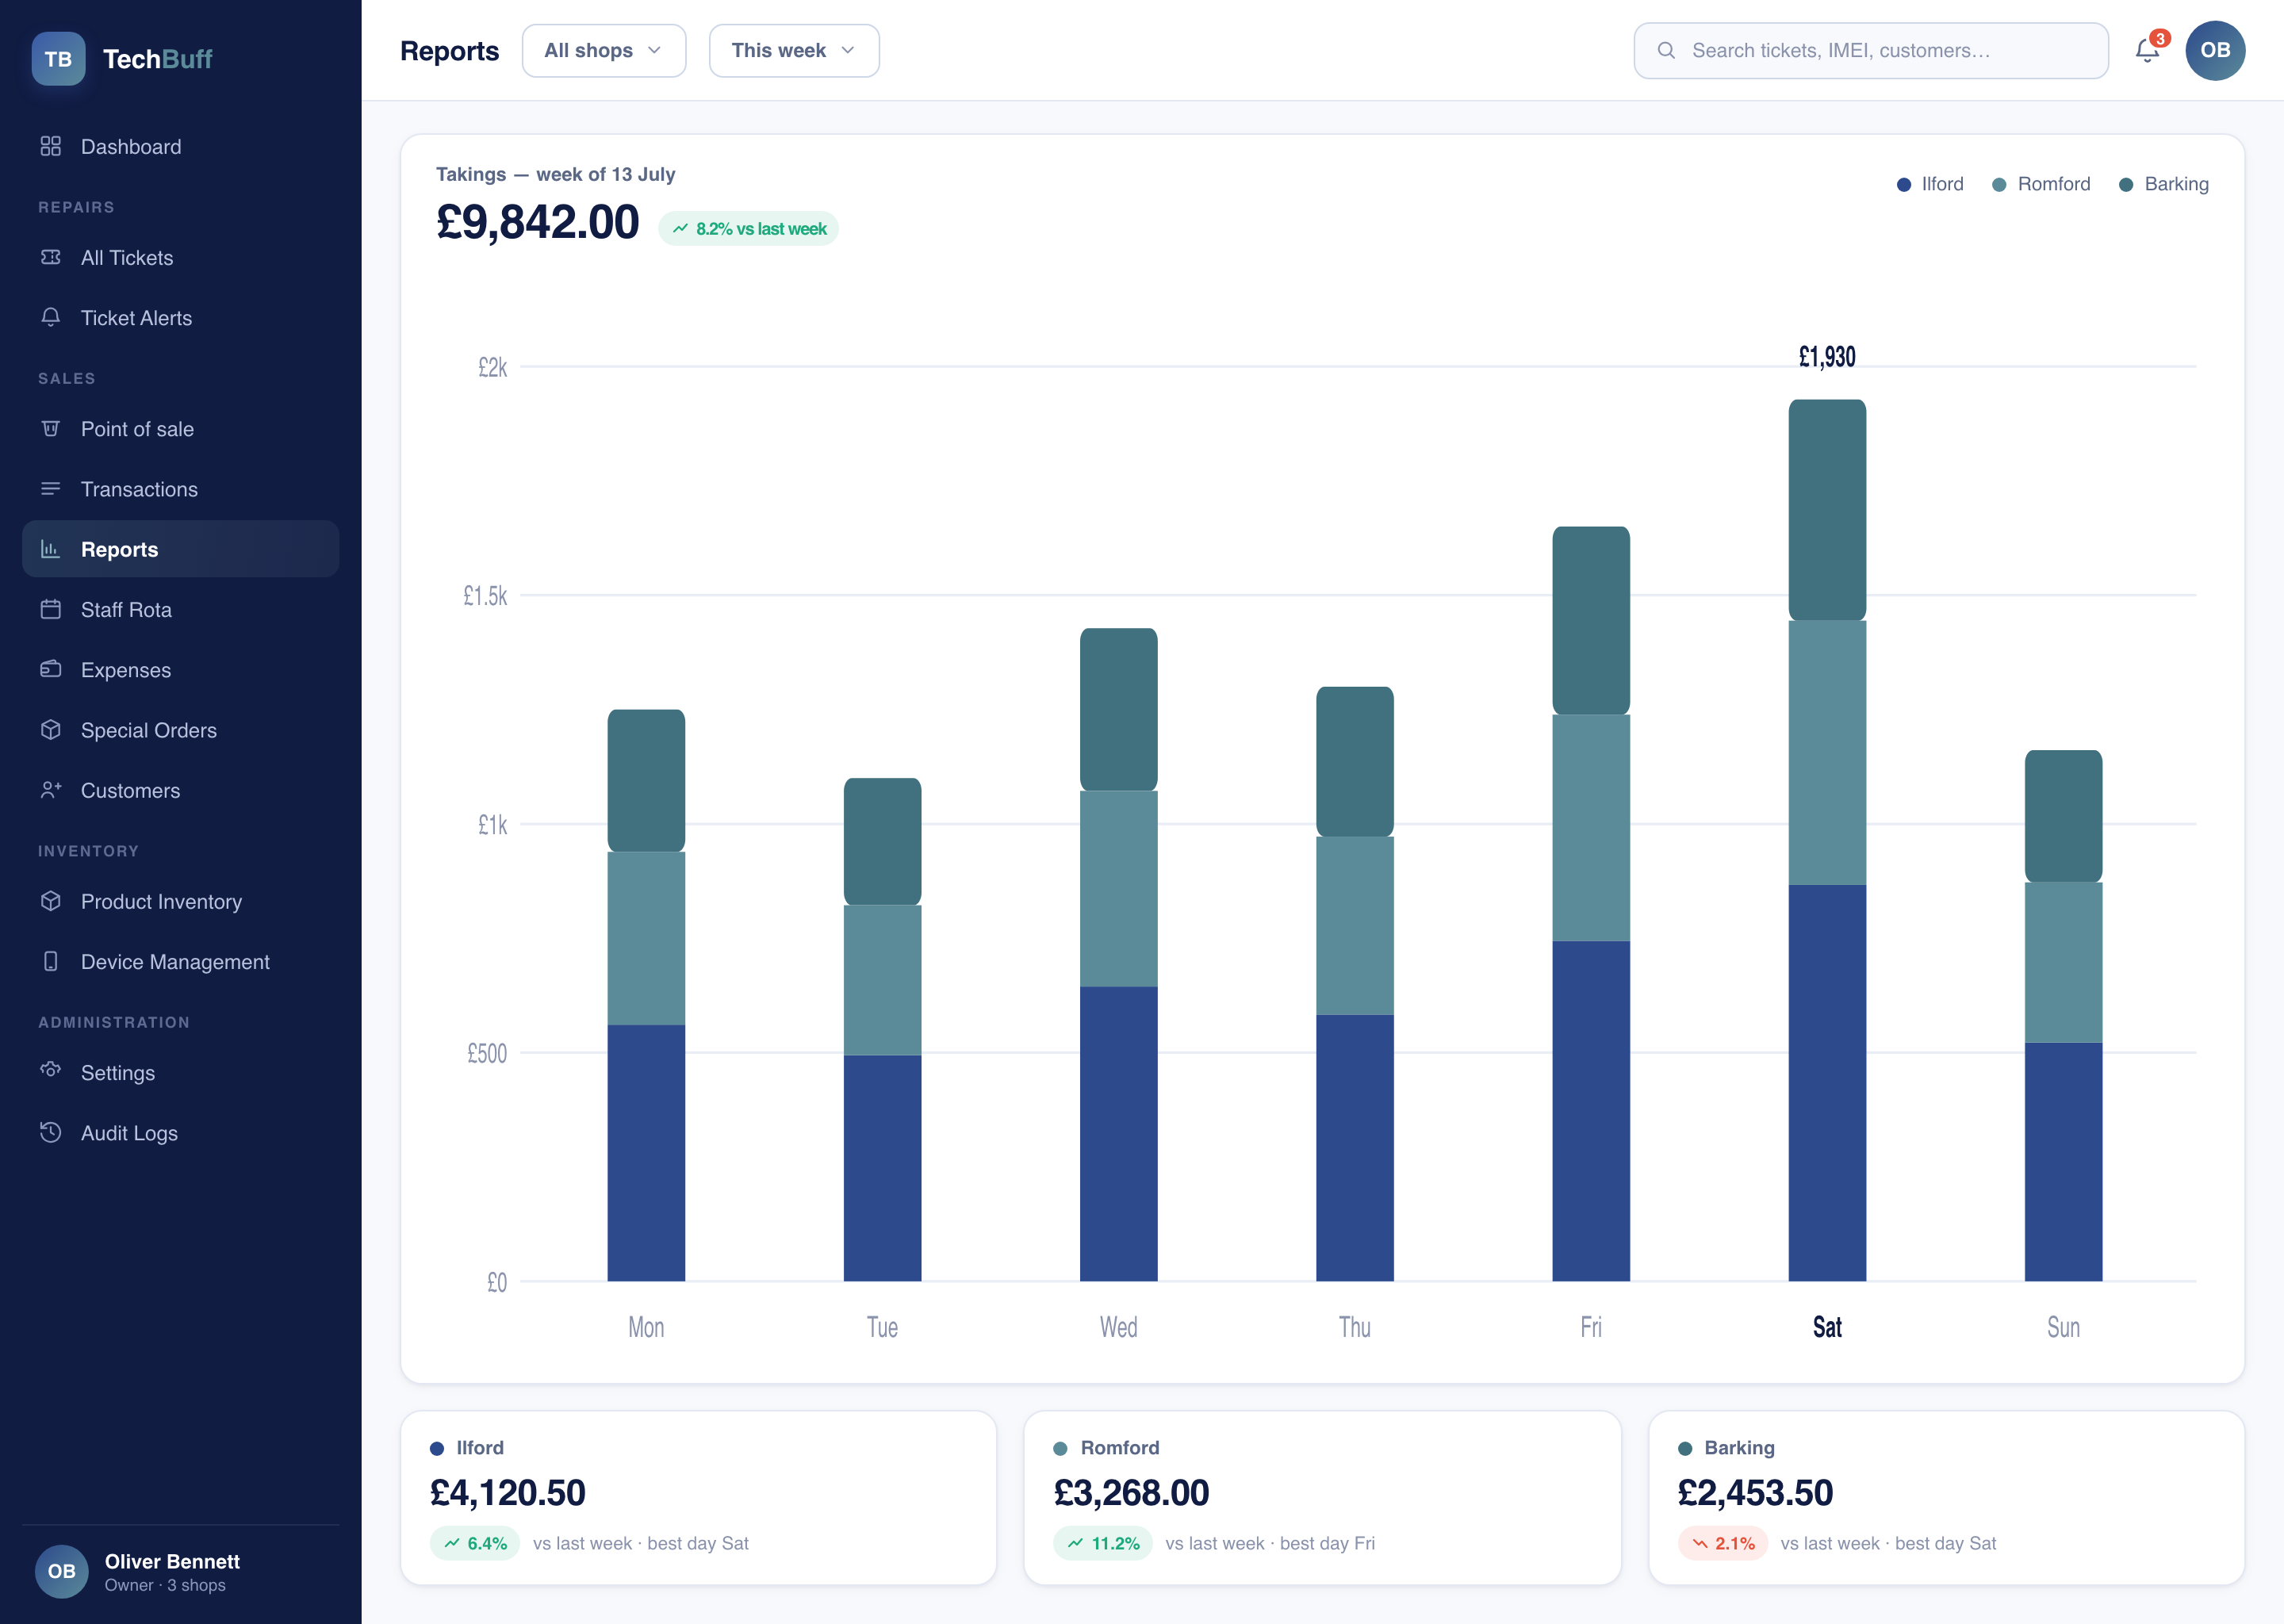Click the Staff Rota calendar icon
This screenshot has width=2284, height=1624.
pyautogui.click(x=51, y=609)
